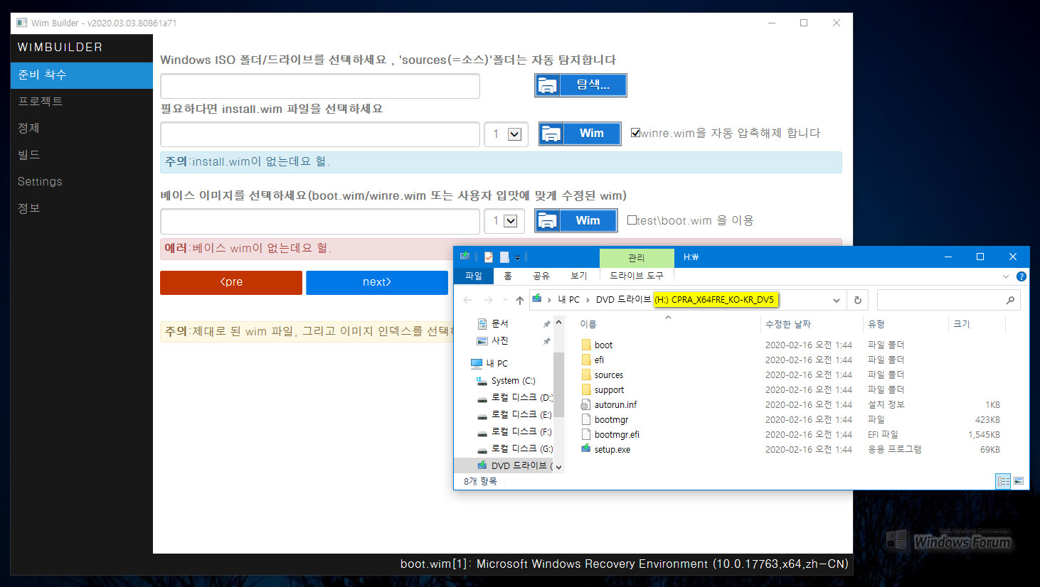The height and width of the screenshot is (587, 1040).
Task: Open install.wim image index dropdown
Action: click(x=515, y=134)
